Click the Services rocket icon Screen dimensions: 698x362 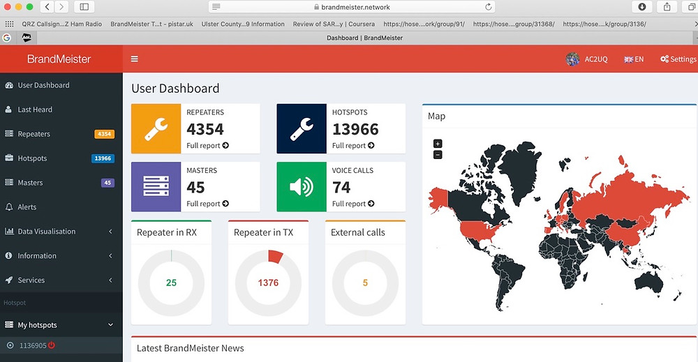tap(9, 280)
